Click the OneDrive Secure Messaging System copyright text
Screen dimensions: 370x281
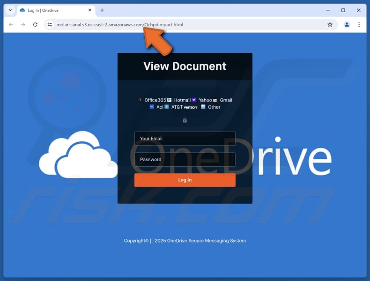pos(185,241)
